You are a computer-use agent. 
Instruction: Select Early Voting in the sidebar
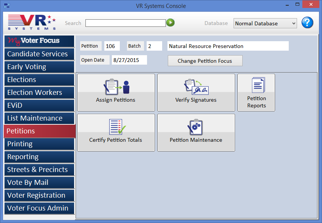pos(39,67)
